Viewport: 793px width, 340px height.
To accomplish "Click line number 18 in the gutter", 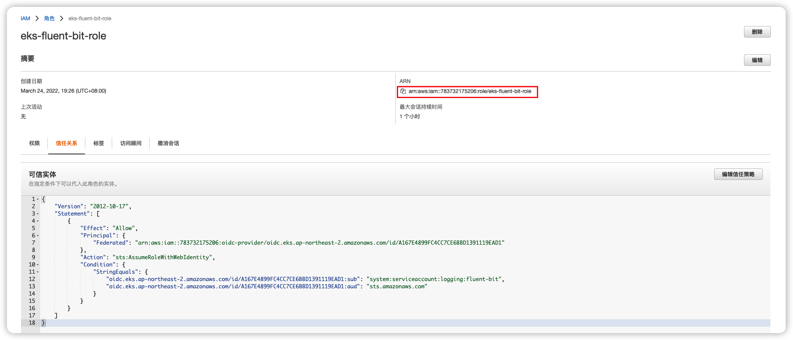I will (32, 323).
